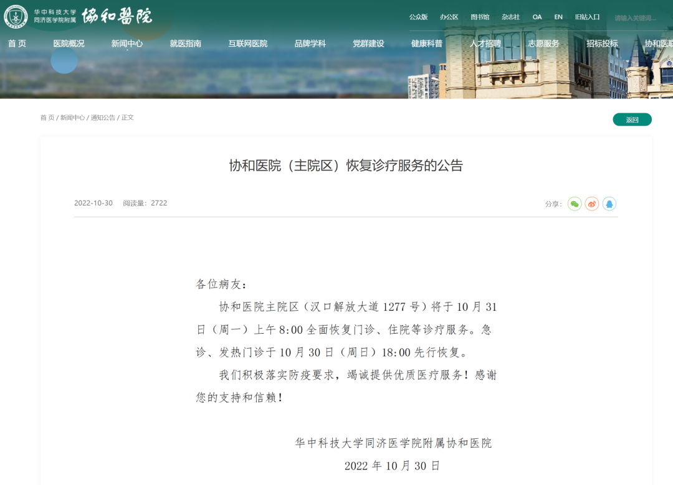Switch to English with EN link
Screen dimensions: 673x485
pos(558,17)
